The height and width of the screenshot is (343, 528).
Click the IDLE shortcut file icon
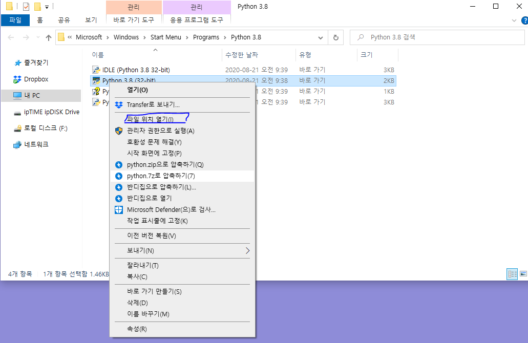point(96,70)
